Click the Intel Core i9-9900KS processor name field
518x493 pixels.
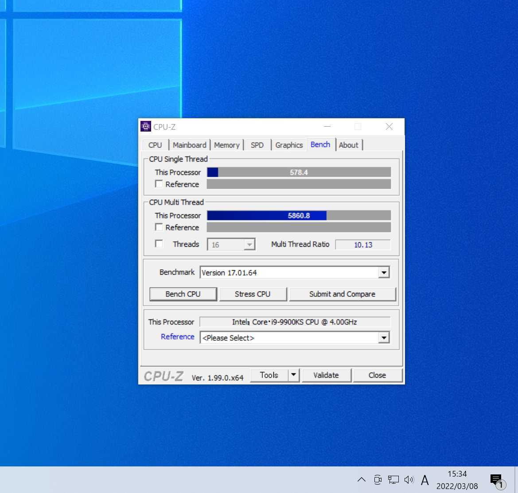[x=295, y=322]
